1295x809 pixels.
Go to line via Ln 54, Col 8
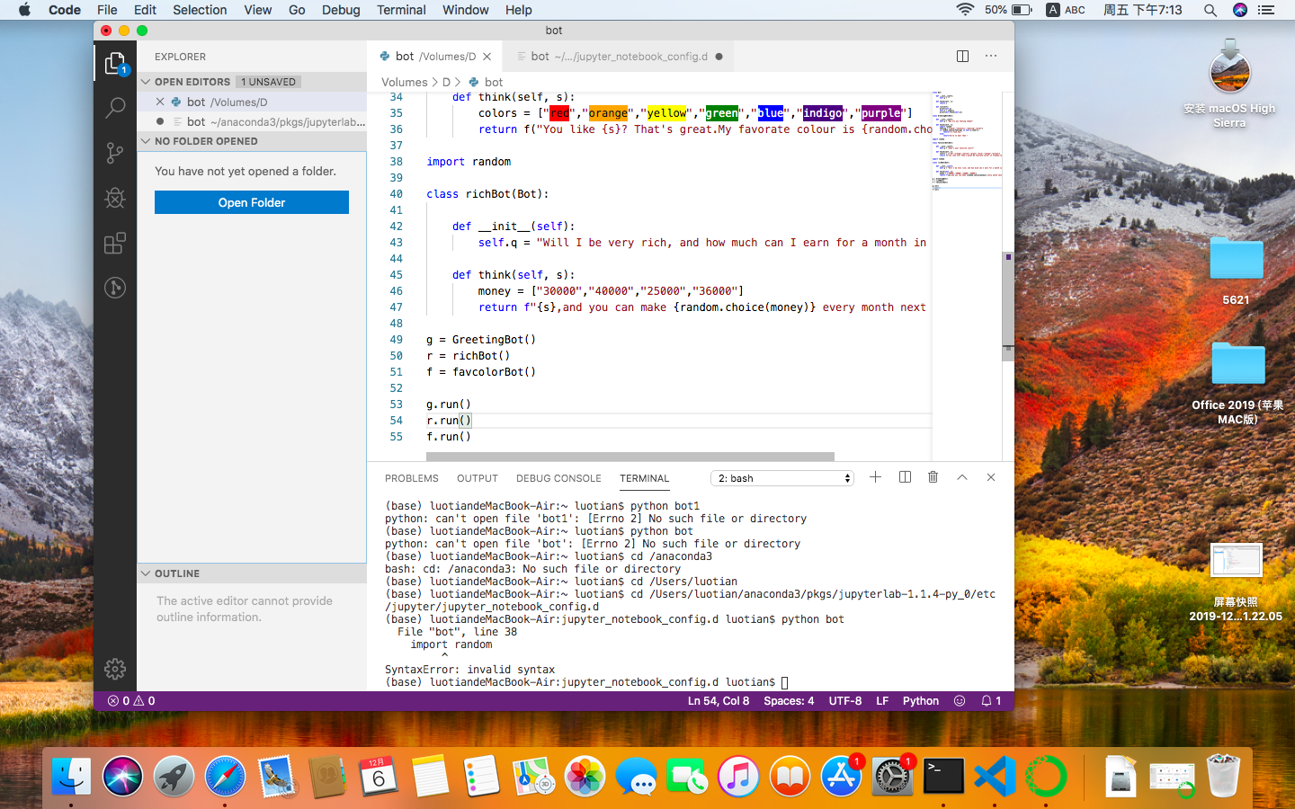click(x=718, y=700)
